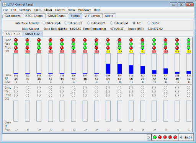Select the DAQ Grp4 radio button
Viewport: 196px width, 143px height.
point(112,23)
